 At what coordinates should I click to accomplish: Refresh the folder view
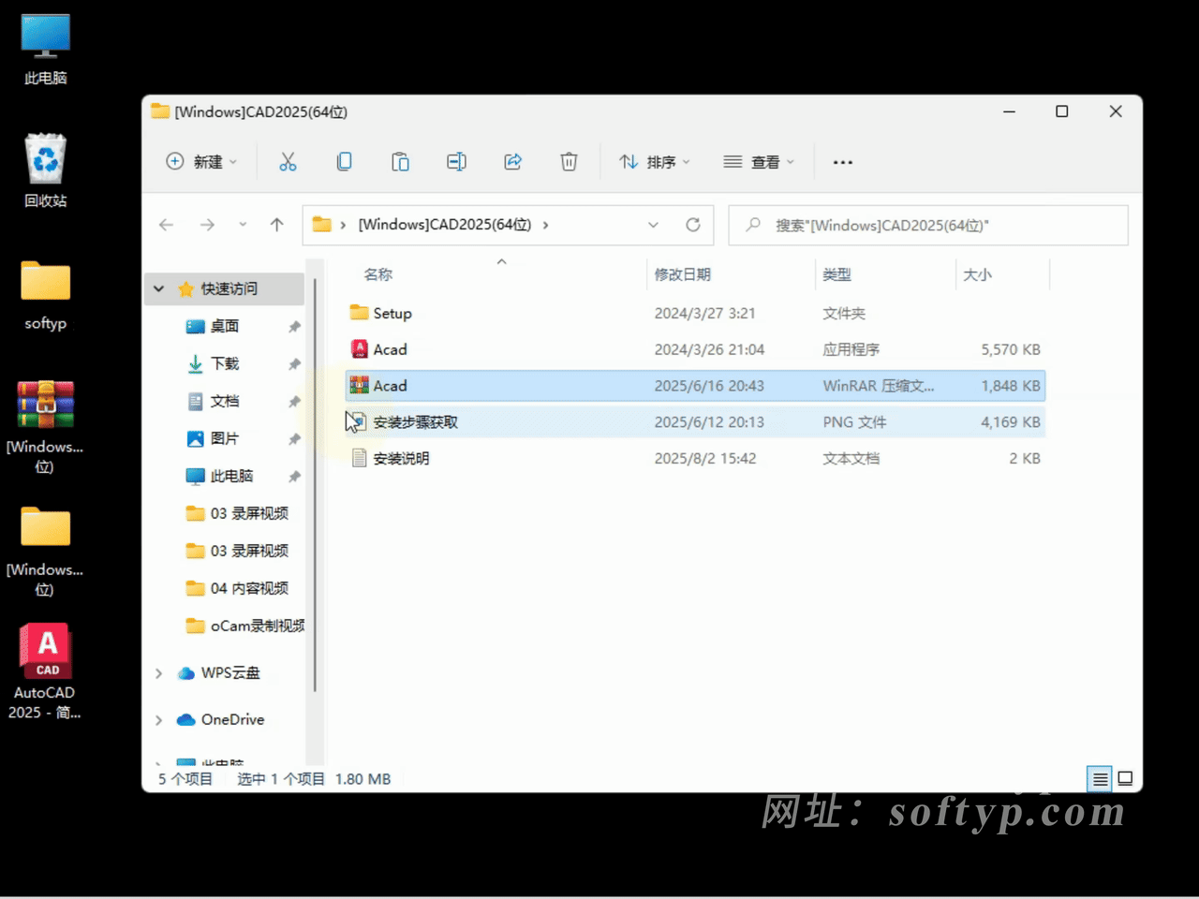click(x=693, y=225)
